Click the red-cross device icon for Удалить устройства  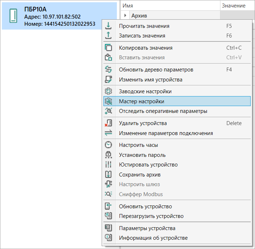tap(108, 123)
